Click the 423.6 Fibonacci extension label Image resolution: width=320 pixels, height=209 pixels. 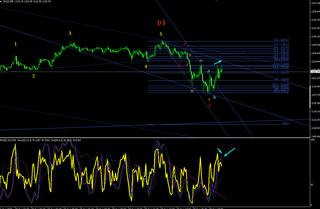tap(286, 123)
